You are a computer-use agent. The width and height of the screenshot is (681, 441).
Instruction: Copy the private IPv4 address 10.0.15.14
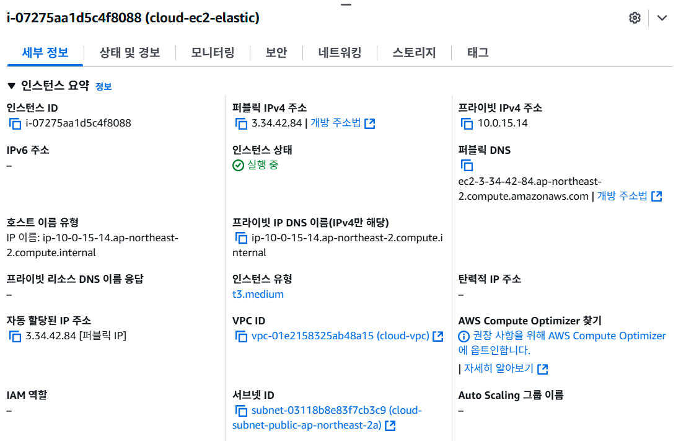pyautogui.click(x=467, y=123)
